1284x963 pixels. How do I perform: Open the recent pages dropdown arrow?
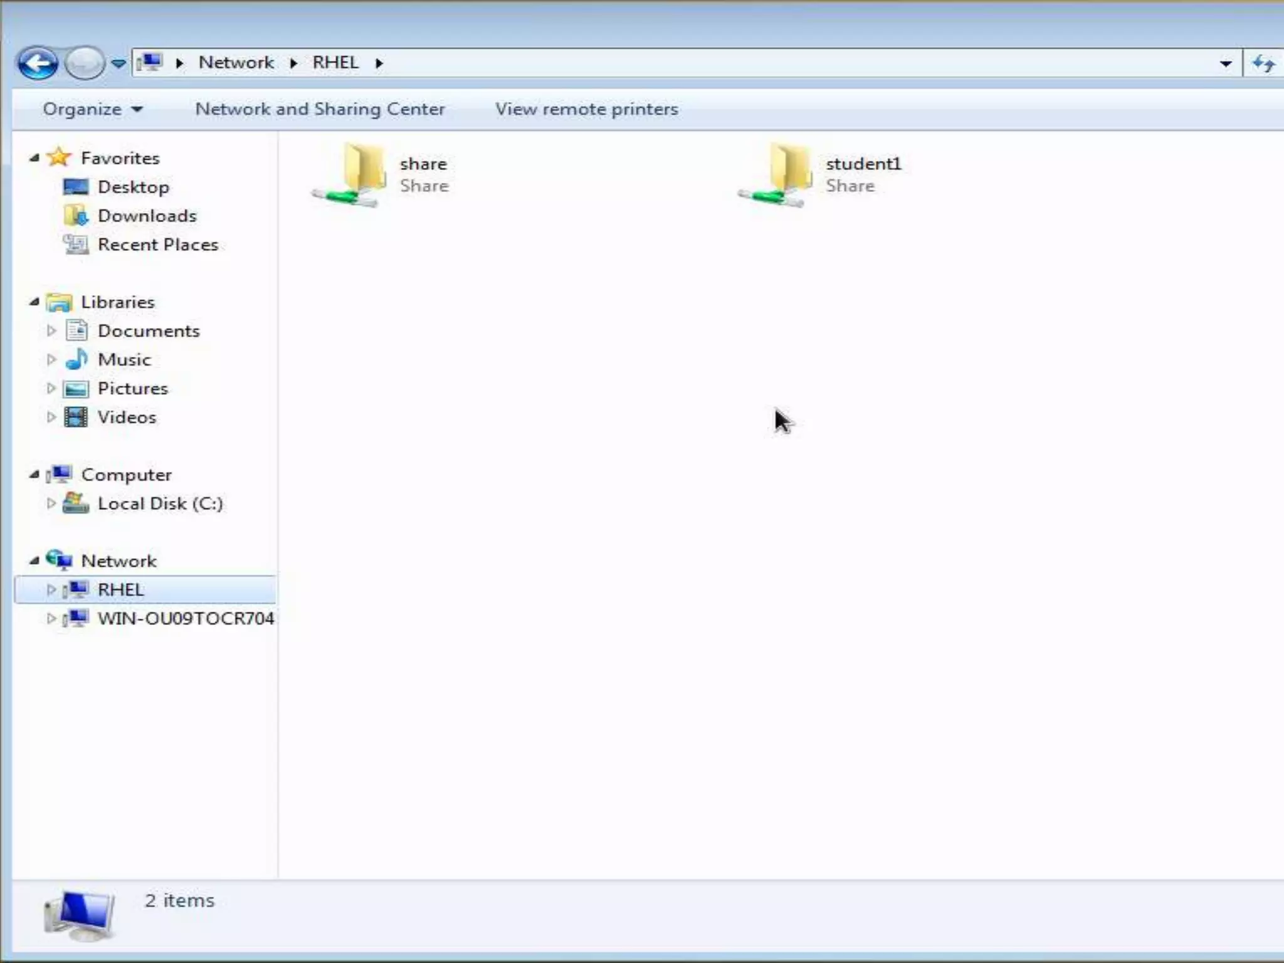(118, 63)
